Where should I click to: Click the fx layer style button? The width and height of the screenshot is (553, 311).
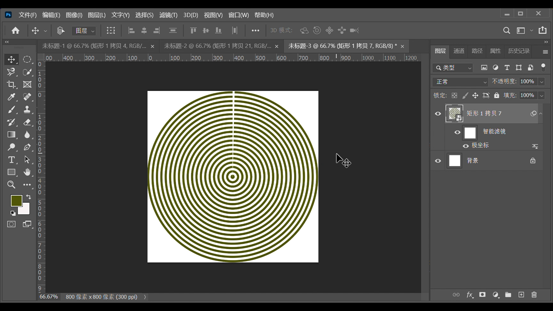coord(470,295)
